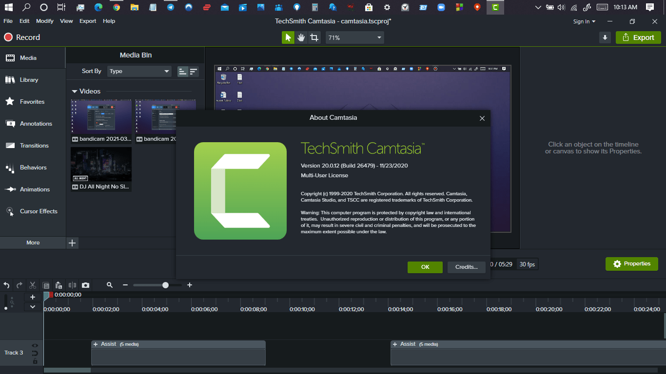Open the Animations panel
This screenshot has height=374, width=666.
point(33,189)
